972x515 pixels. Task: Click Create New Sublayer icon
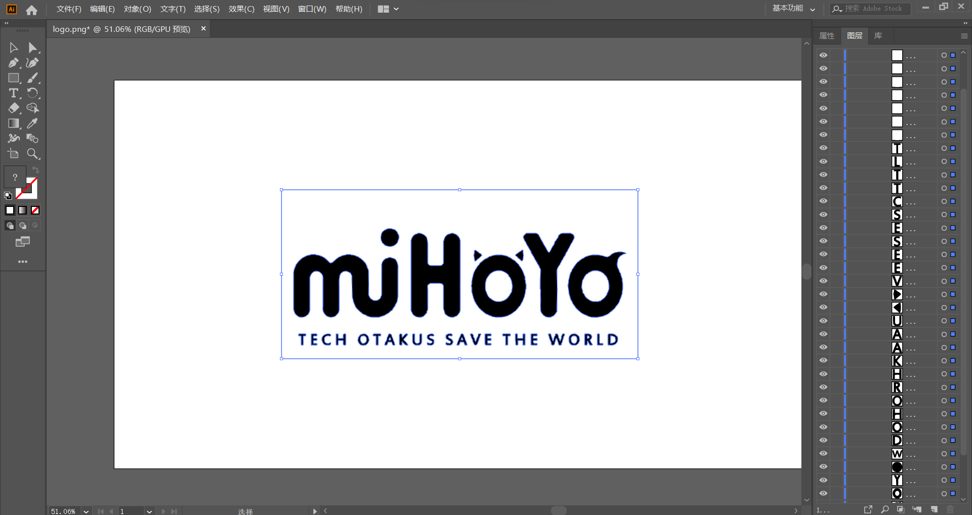tap(917, 509)
